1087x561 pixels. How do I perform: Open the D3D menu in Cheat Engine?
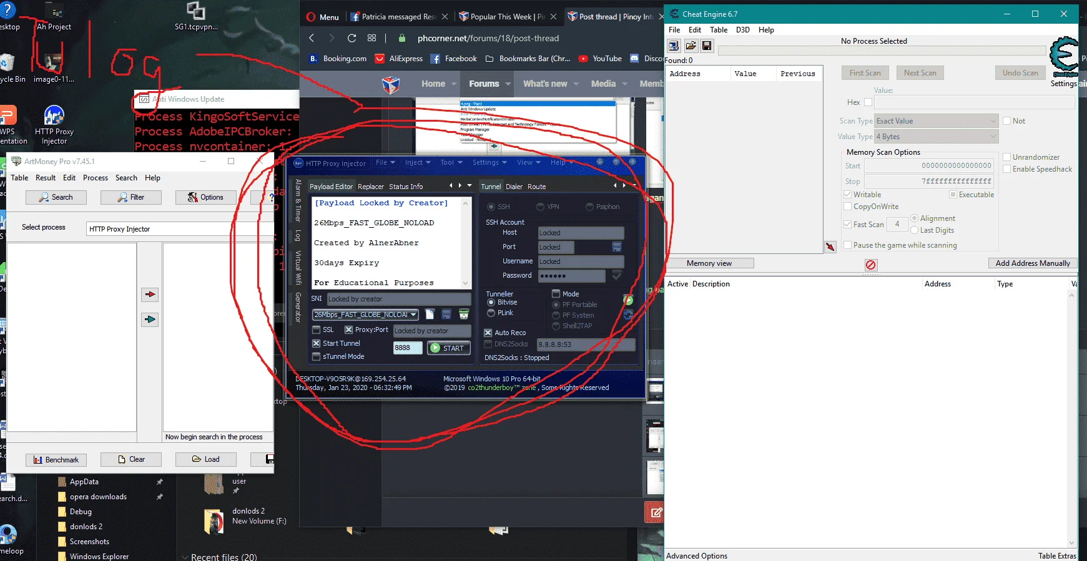pos(743,30)
